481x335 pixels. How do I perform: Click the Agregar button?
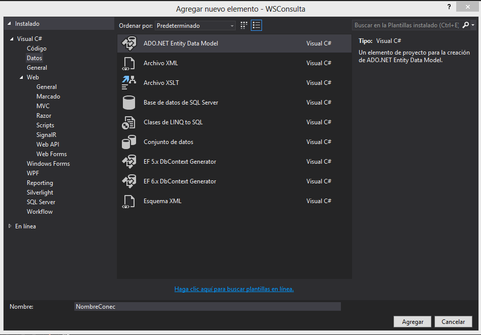(413, 322)
